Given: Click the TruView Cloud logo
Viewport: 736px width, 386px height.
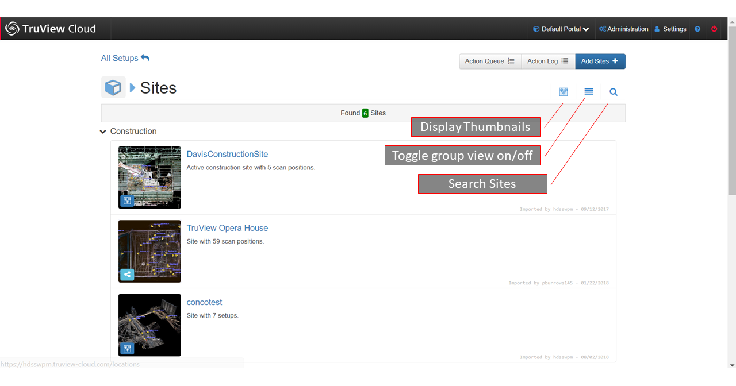Looking at the screenshot, I should pyautogui.click(x=51, y=29).
